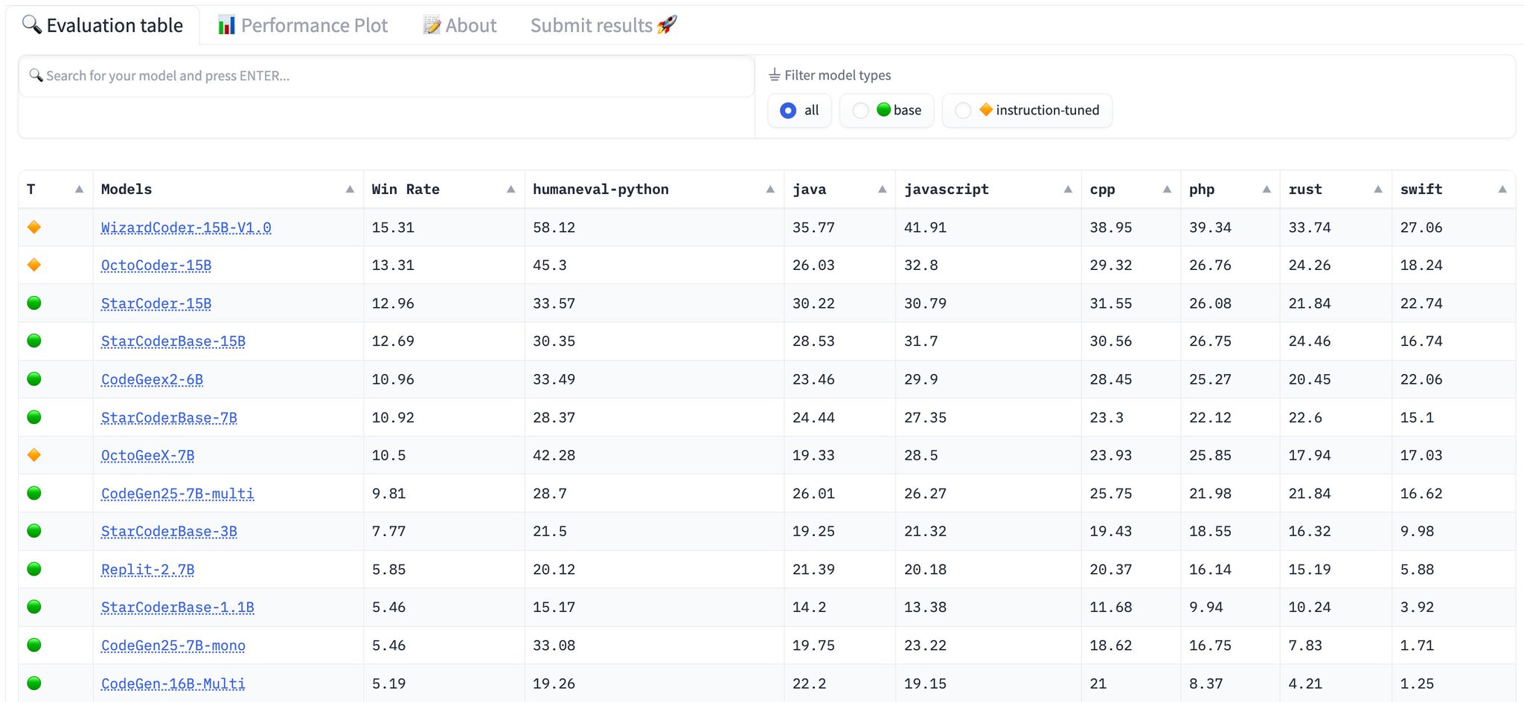Sort by the swift column arrow
The width and height of the screenshot is (1524, 702).
(1502, 190)
